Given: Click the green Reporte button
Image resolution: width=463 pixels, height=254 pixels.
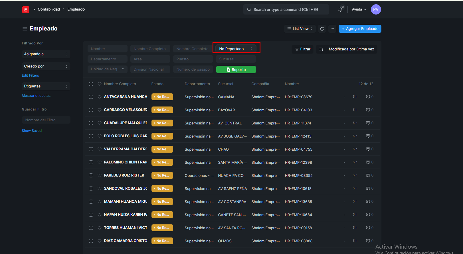Looking at the screenshot, I should pos(236,69).
